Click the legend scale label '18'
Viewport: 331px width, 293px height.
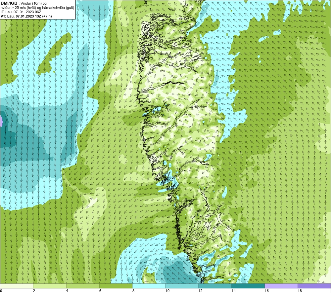pos(300,291)
